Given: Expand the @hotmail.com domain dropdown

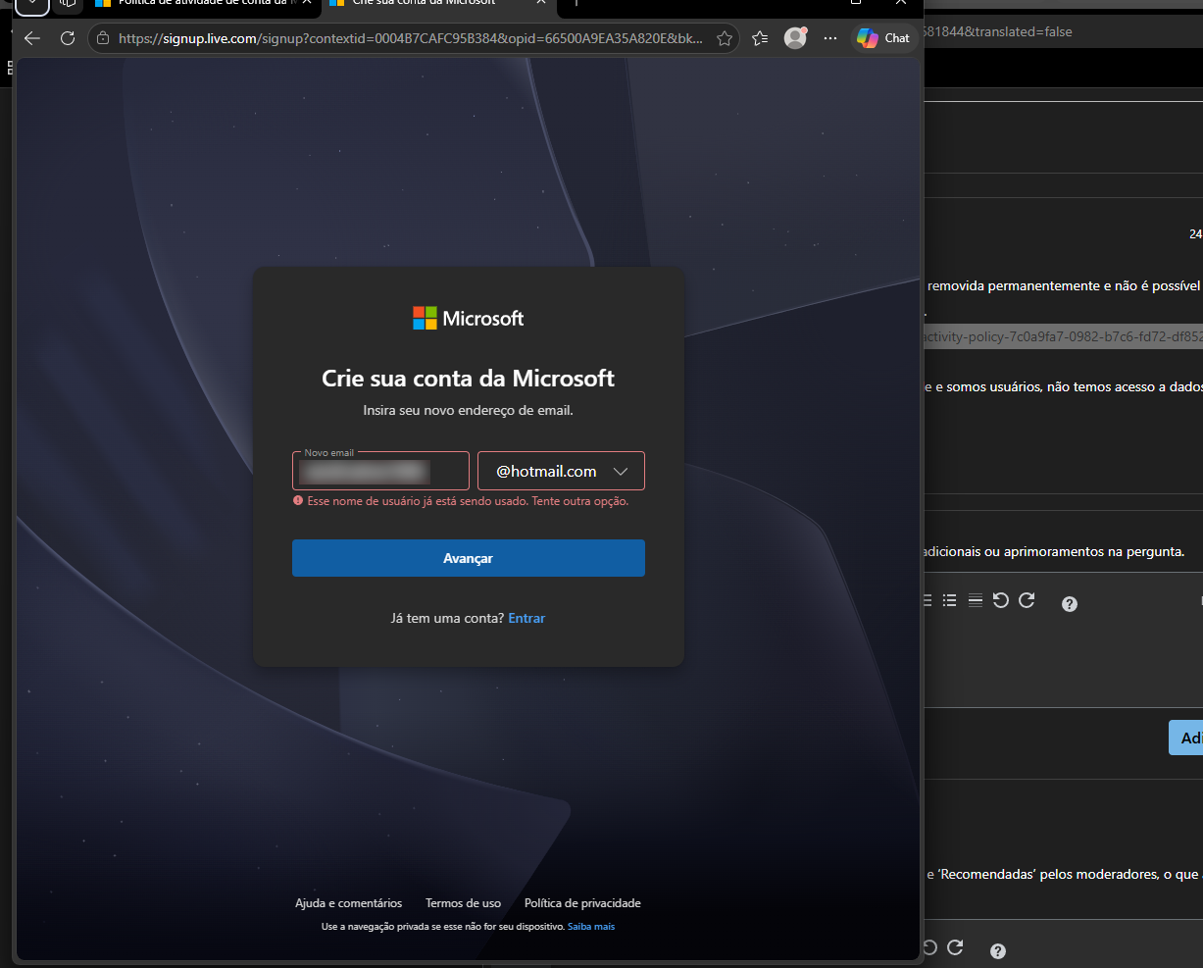Looking at the screenshot, I should click(x=561, y=471).
